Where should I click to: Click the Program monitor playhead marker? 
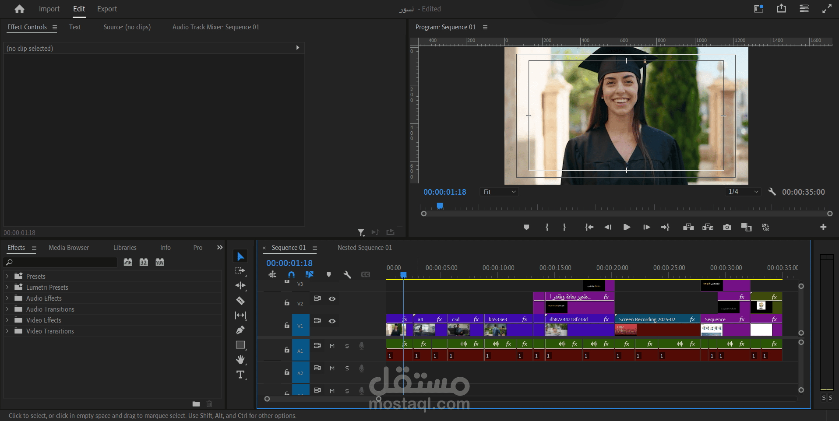coord(440,206)
